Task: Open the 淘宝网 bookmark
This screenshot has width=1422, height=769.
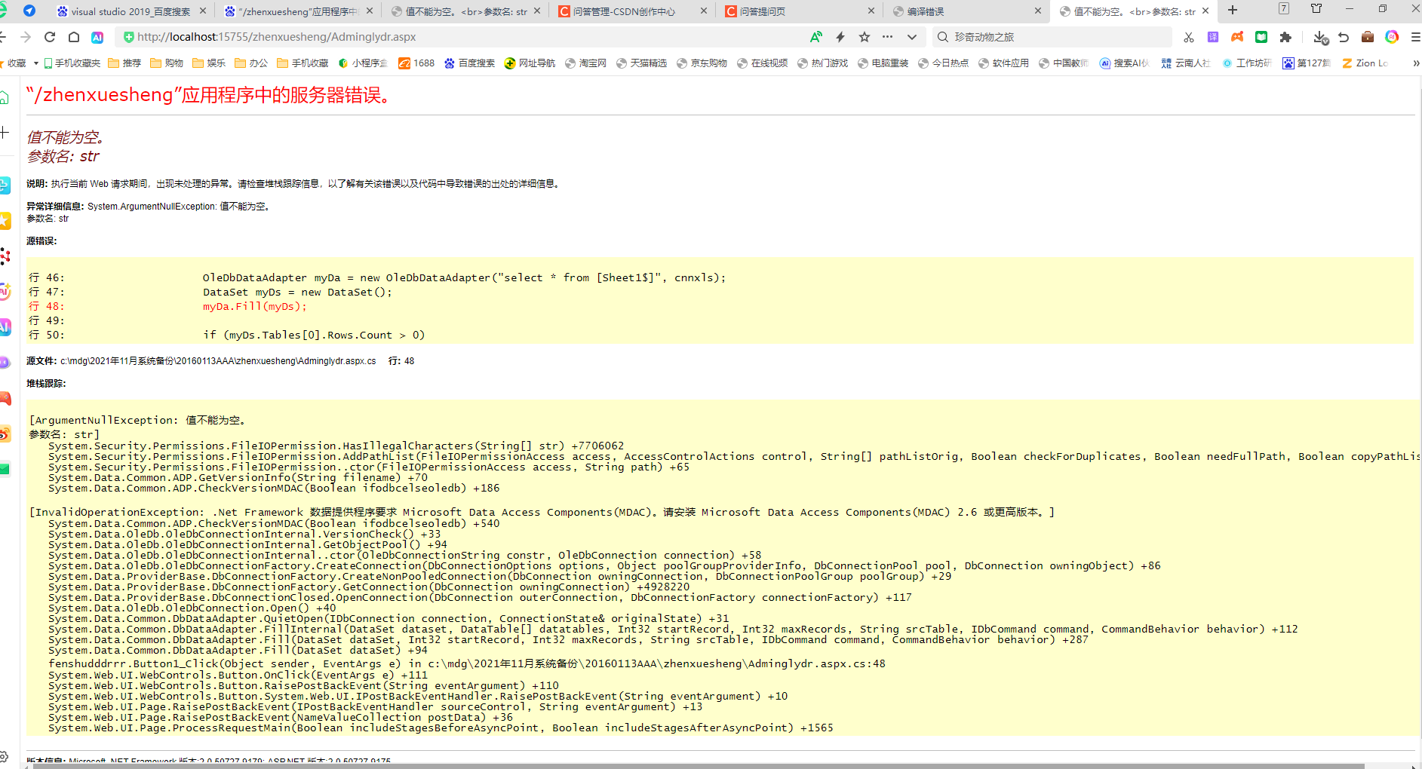Action: [x=585, y=63]
